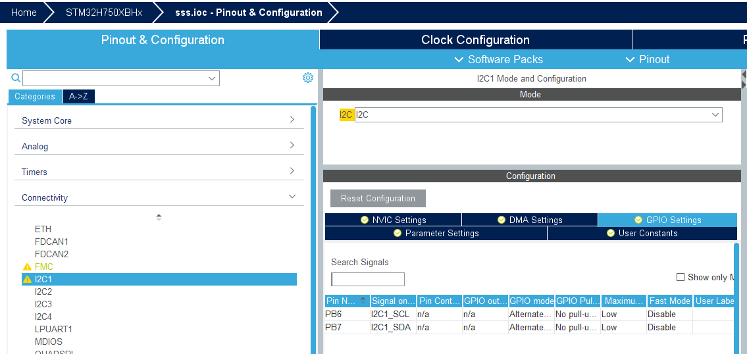Click the Reset Configuration button
Screen dimensions: 747x354
(378, 198)
